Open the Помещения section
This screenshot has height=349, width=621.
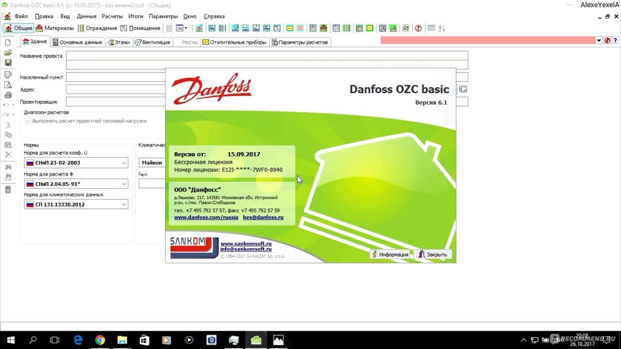tap(140, 28)
